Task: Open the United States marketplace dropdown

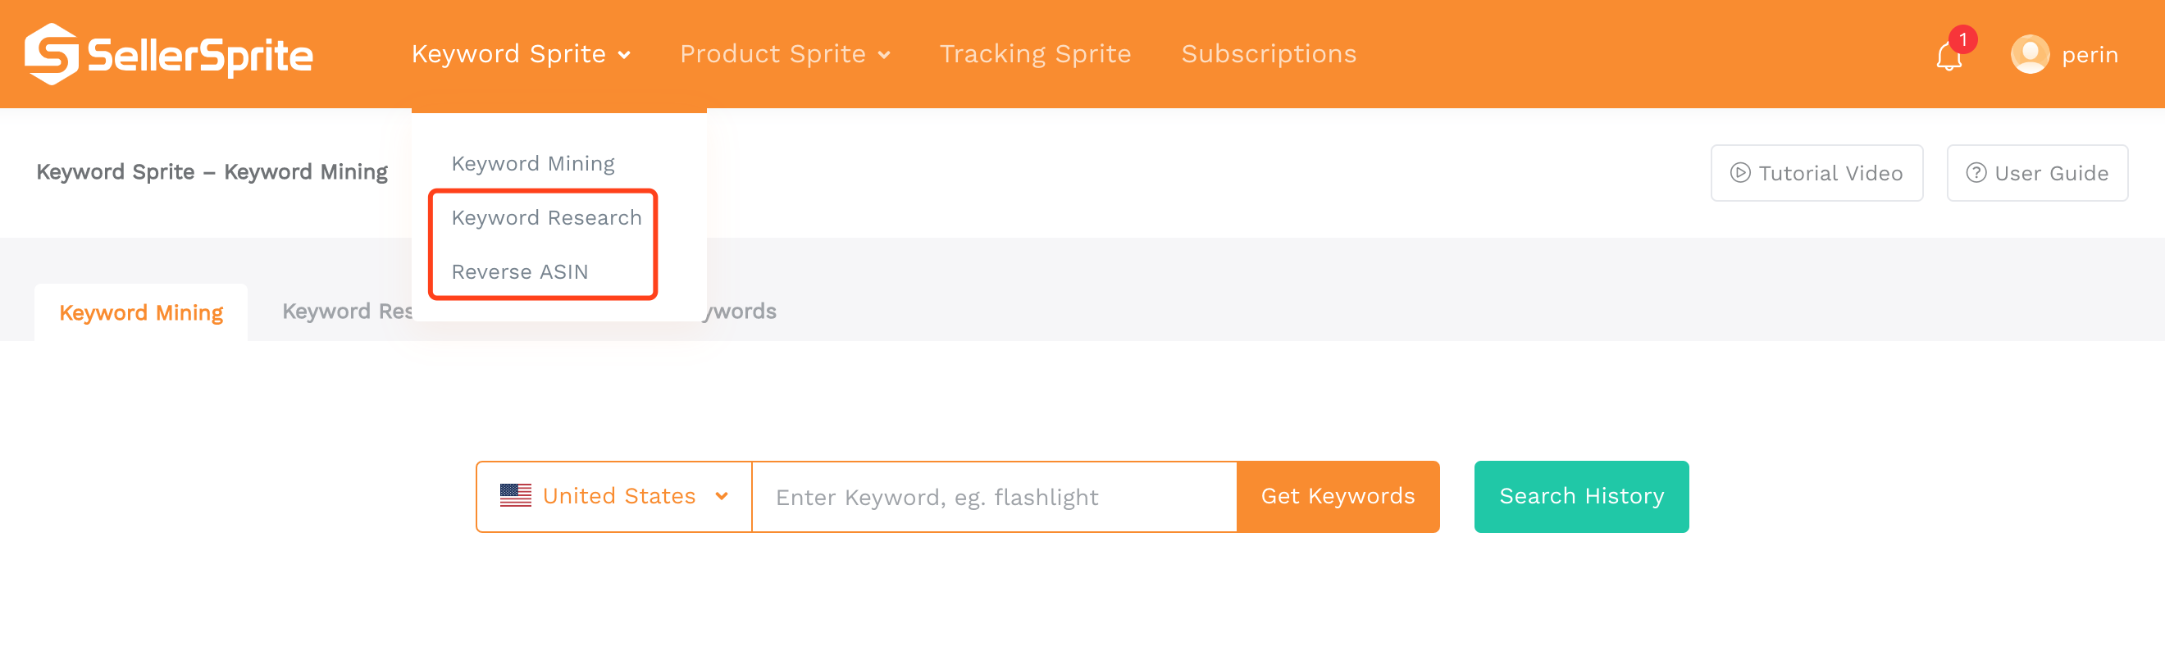Action: pyautogui.click(x=613, y=496)
